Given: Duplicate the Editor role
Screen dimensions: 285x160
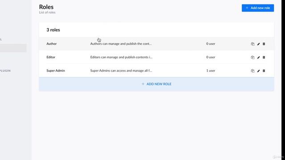Looking at the screenshot, I should click(252, 57).
